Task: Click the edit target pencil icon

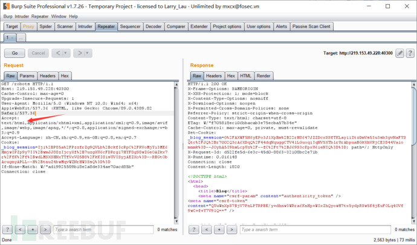Action: pyautogui.click(x=399, y=53)
